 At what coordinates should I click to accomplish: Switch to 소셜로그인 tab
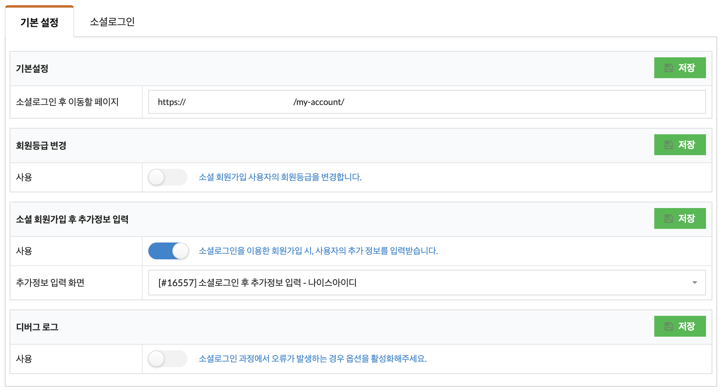(112, 22)
